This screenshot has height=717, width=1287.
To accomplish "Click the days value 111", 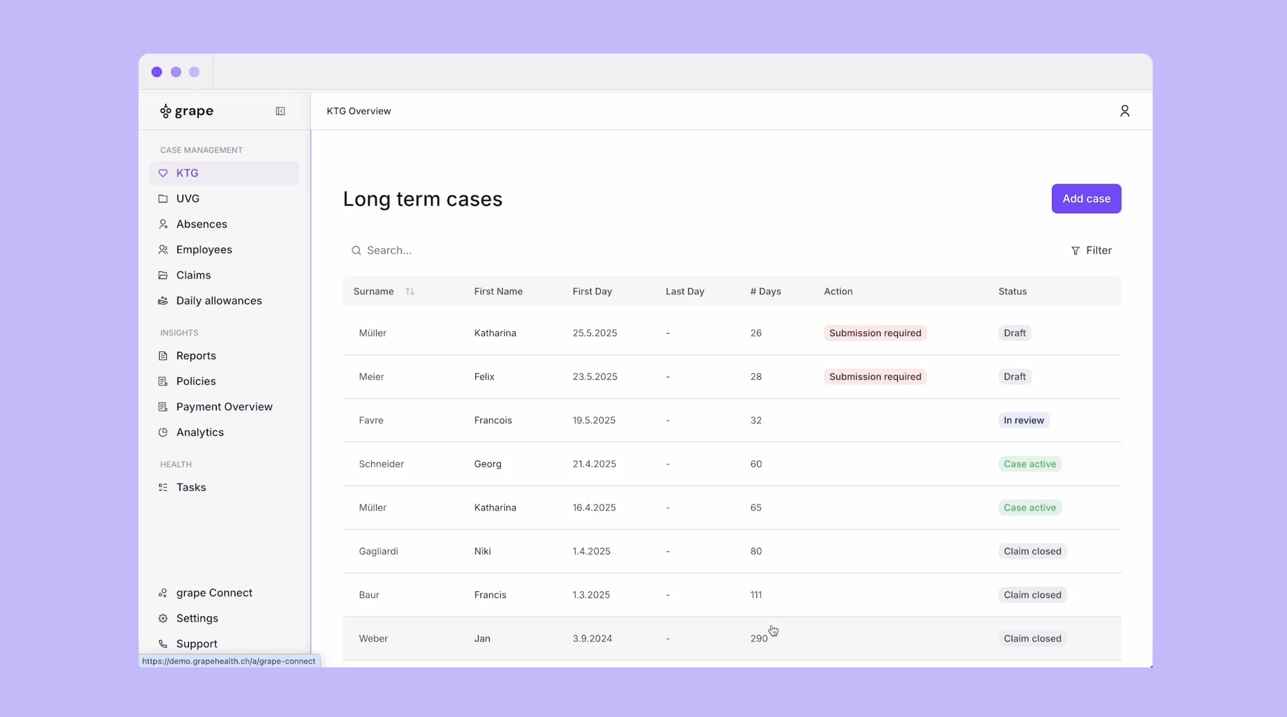I will pos(756,595).
